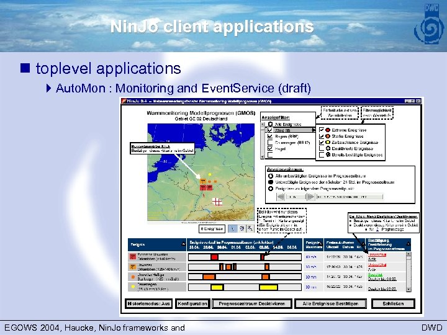The image size is (447, 335).
Task: Select Alle unbestätigten Ereignisse im Prognosezeitraum
Action: [271, 176]
